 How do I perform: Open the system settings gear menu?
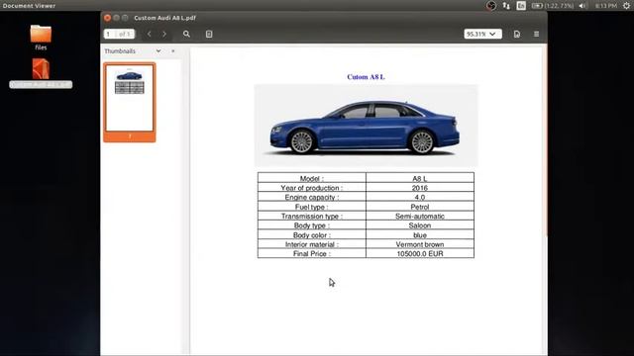pos(626,6)
